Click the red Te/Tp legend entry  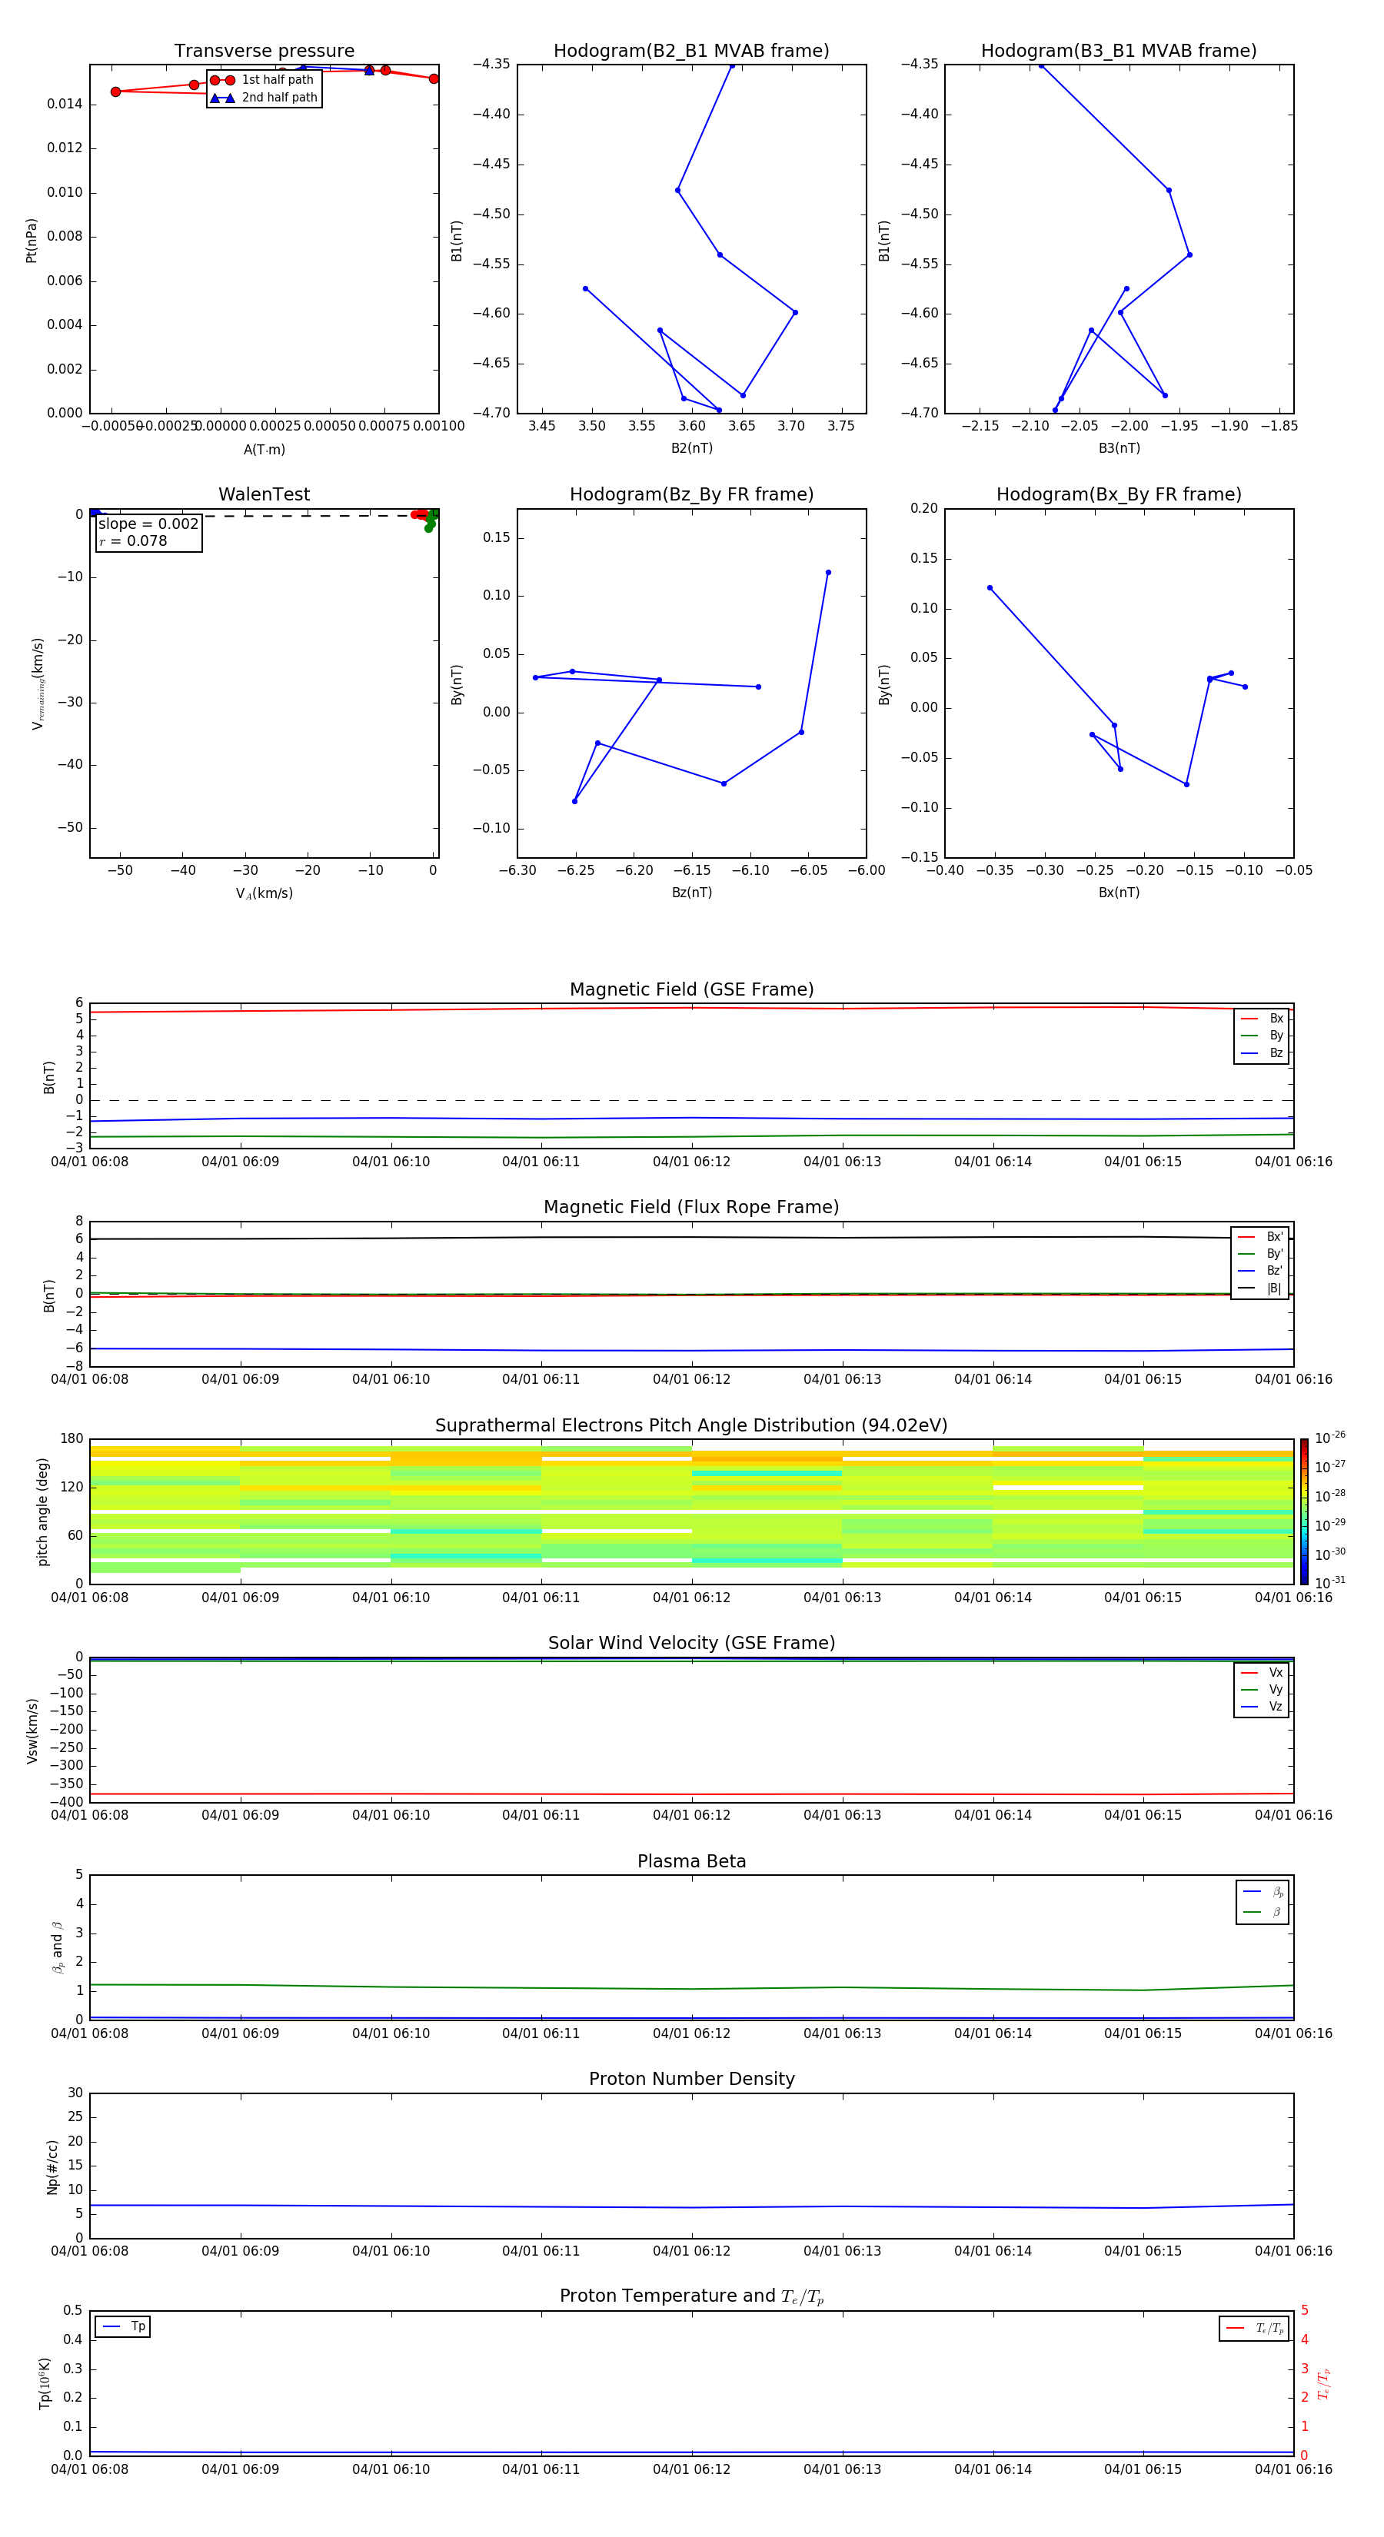(x=1253, y=2328)
